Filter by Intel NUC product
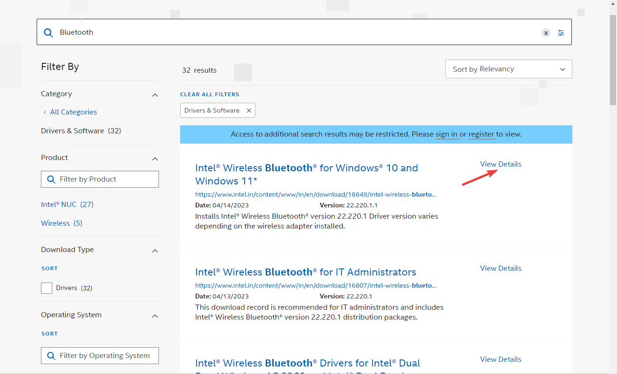Viewport: 617px width, 374px height. tap(67, 205)
